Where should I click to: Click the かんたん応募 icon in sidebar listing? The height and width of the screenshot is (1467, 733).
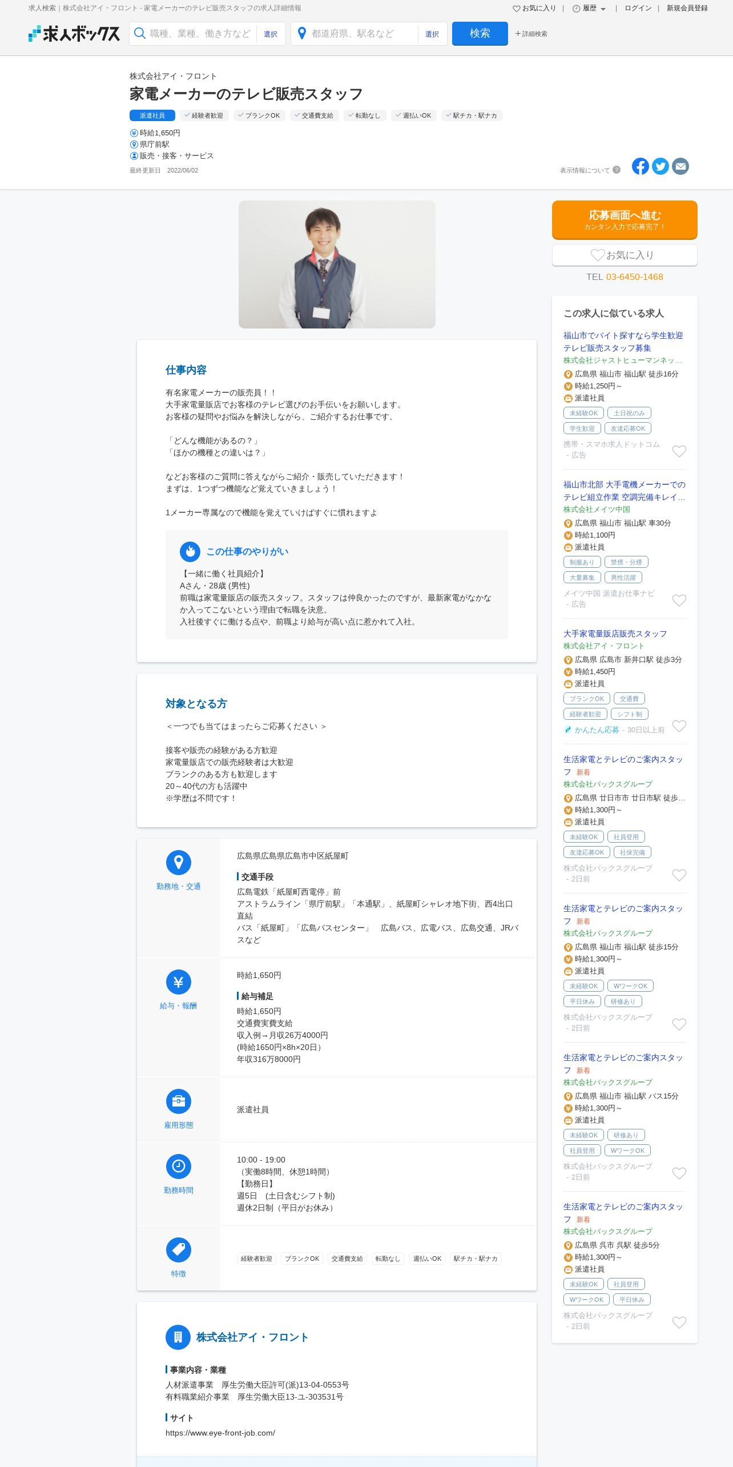(x=567, y=730)
